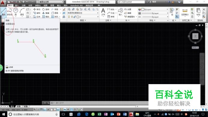Open the layer state dropdown (未保存的图层状态)
208x117 pixels.
coord(83,13)
